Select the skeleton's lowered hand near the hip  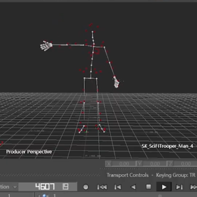pos(116,82)
